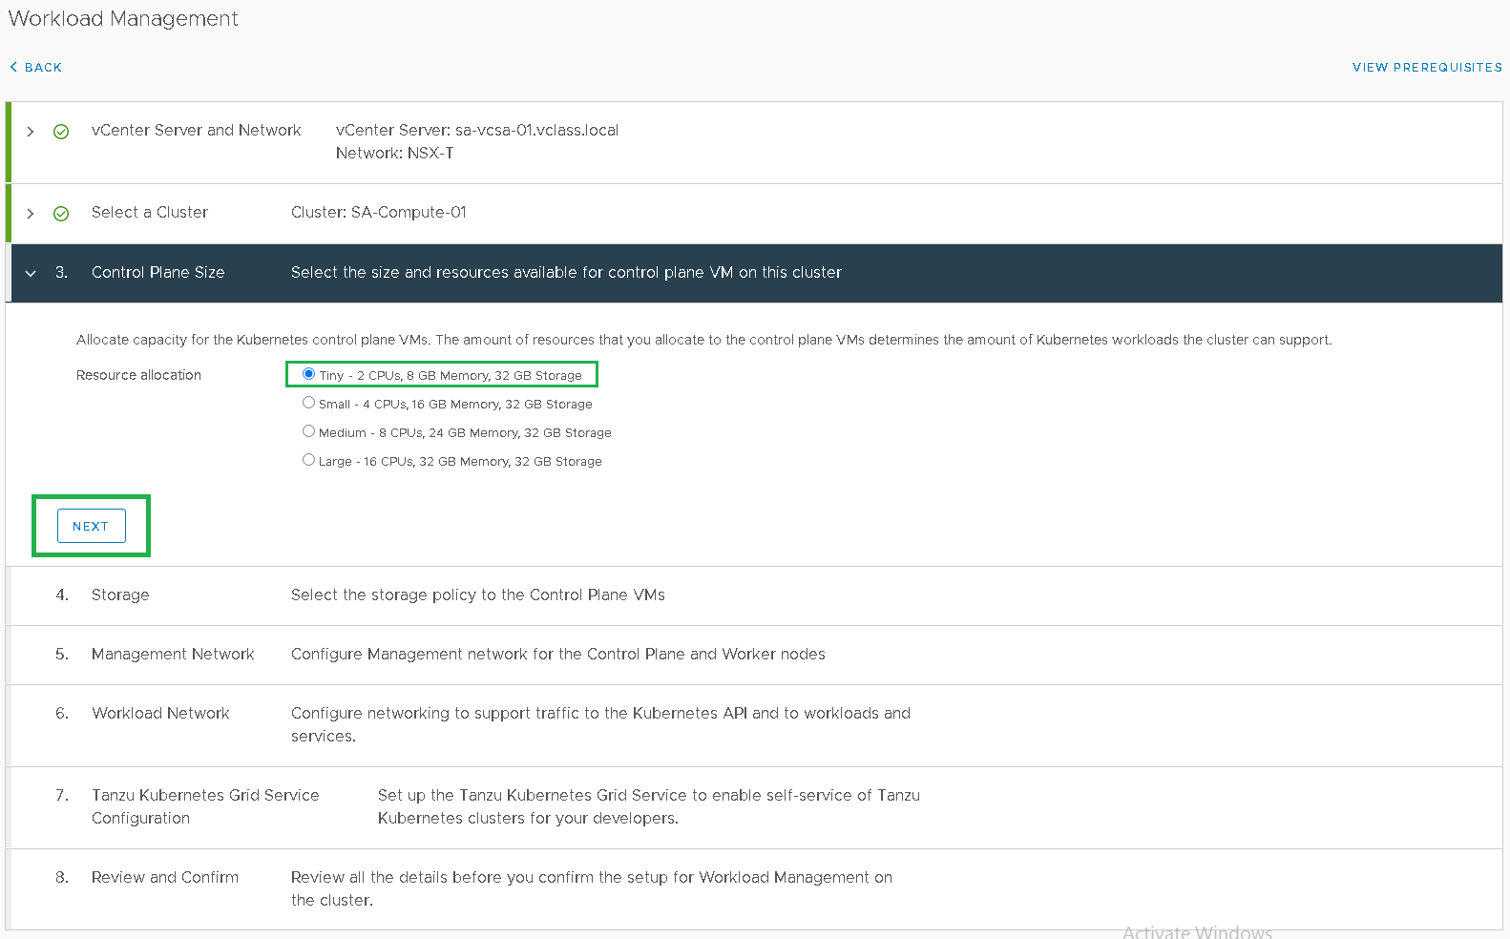
Task: Click the Workload Management page title
Action: [x=123, y=19]
